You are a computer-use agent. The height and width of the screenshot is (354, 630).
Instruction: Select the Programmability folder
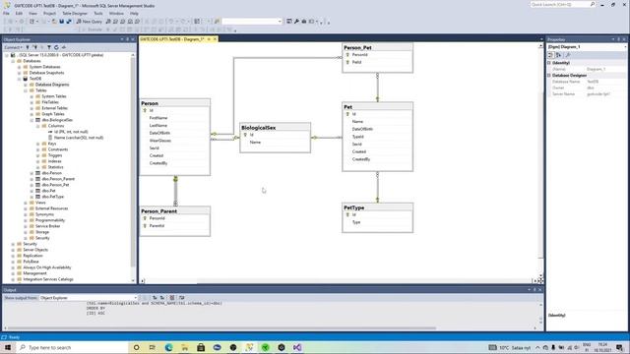50,220
